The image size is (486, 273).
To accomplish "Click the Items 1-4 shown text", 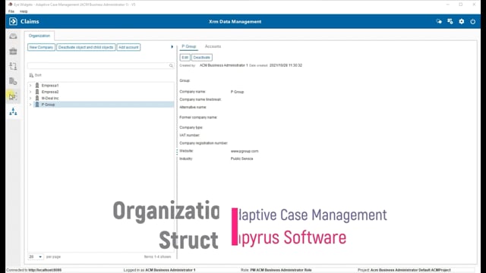I will point(157,257).
